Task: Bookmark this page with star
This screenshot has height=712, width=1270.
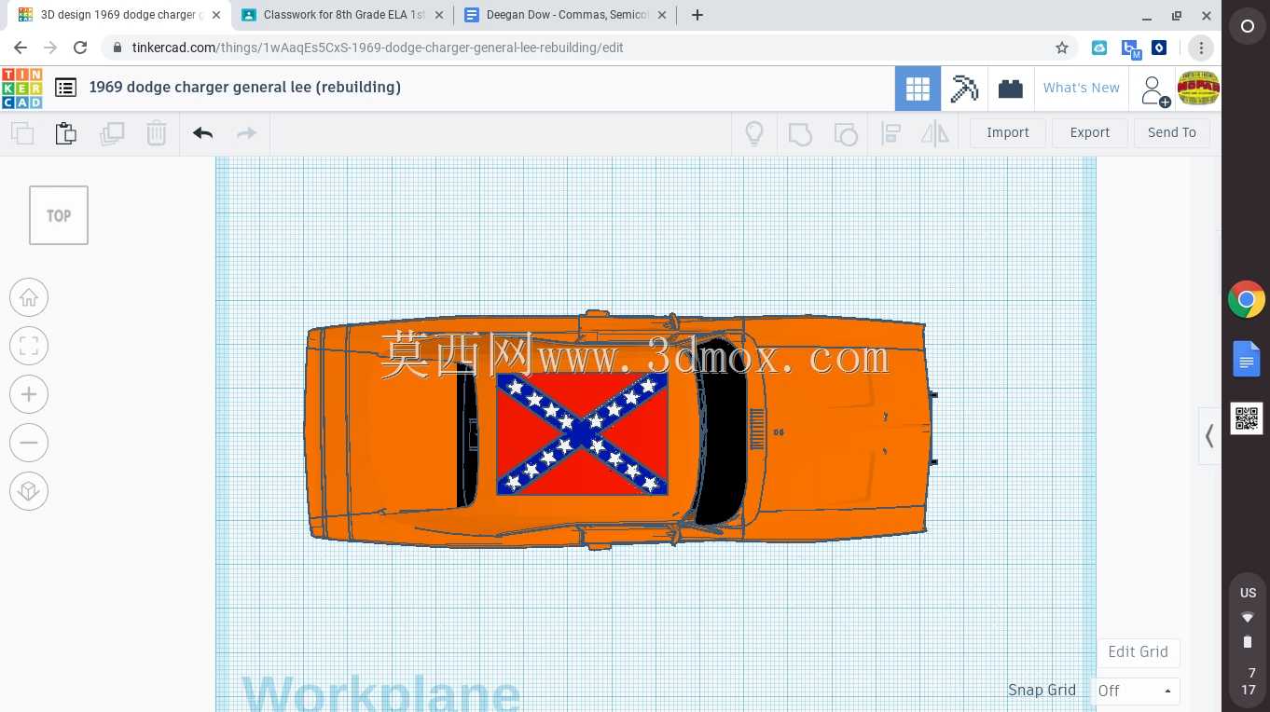Action: pos(1062,48)
